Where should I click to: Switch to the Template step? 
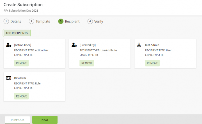coord(40,21)
